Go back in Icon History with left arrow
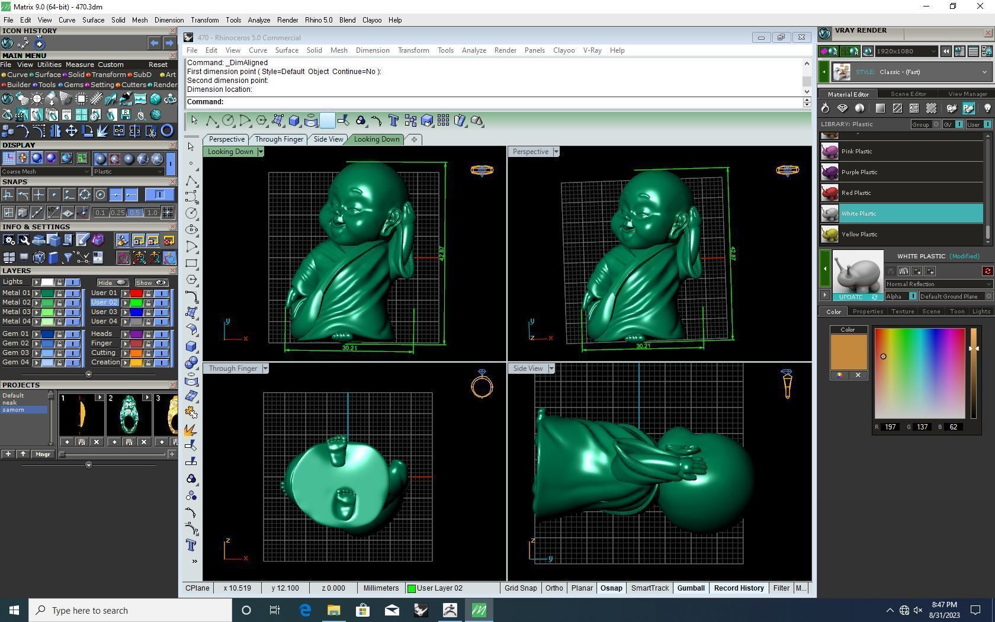 tap(154, 43)
